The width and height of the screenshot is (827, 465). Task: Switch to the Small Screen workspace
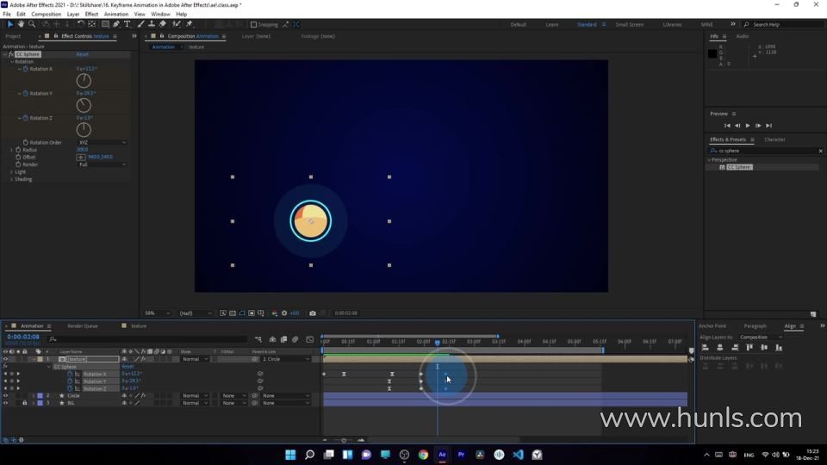629,24
